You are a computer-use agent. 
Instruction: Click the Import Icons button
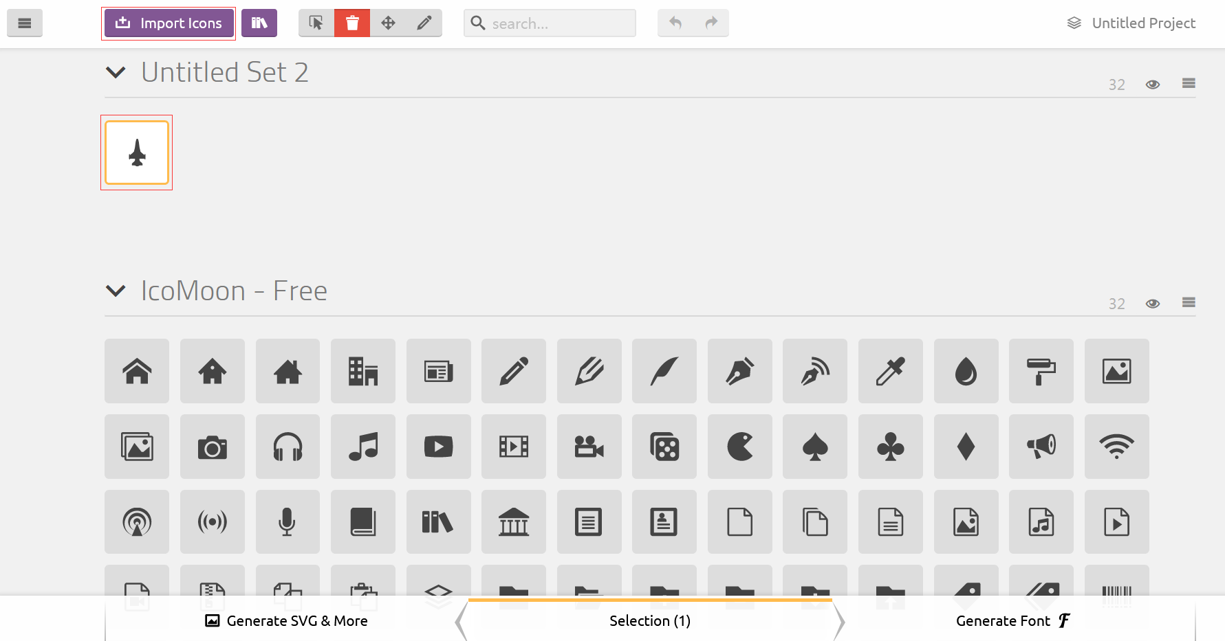tap(169, 23)
